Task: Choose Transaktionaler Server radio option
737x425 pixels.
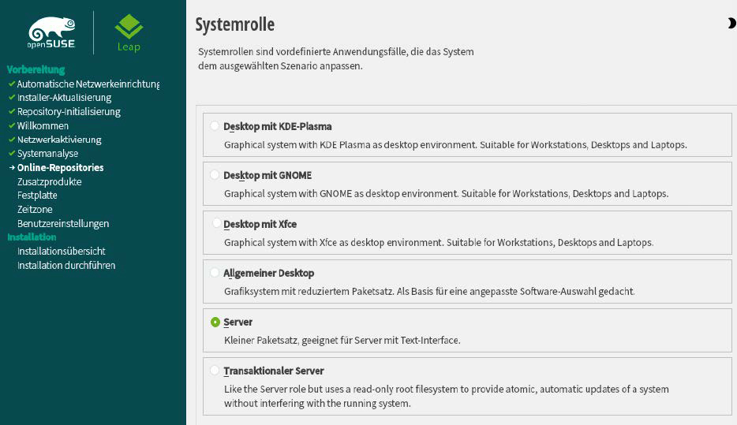Action: tap(215, 371)
